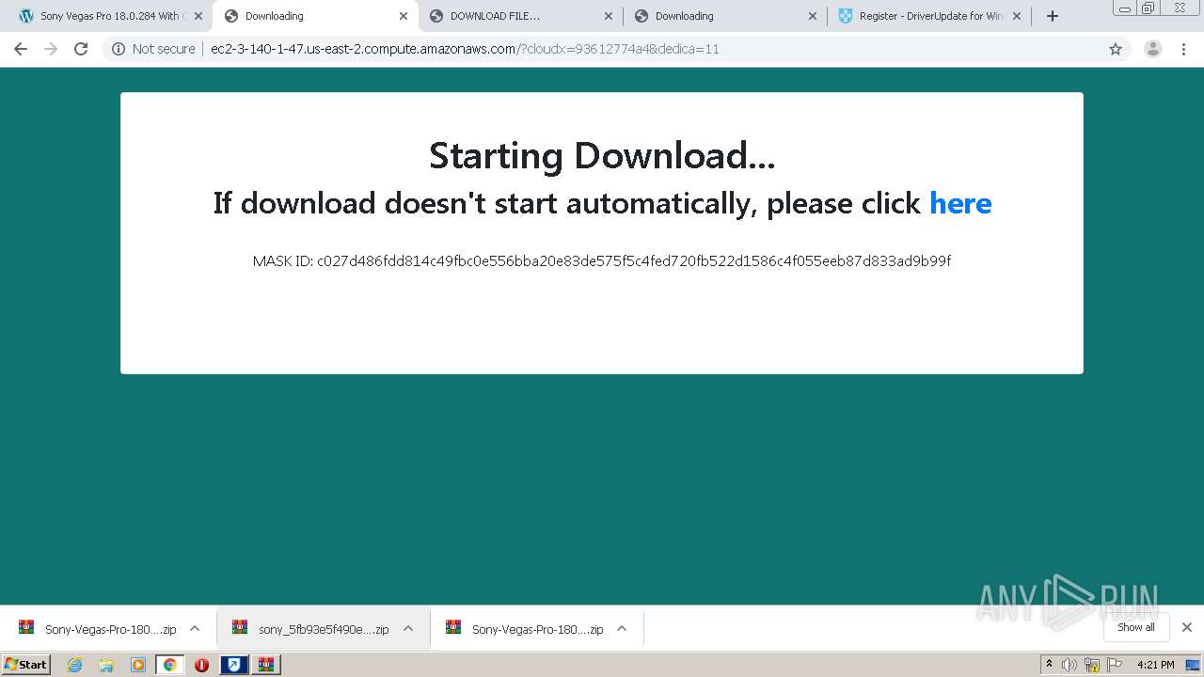Screen dimensions: 1204x677
Task: Close the Sony Vegas Pro tab
Action: click(198, 16)
